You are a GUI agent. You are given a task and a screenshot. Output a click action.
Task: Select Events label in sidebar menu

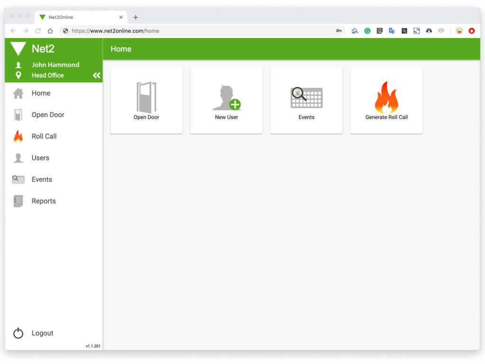point(42,180)
